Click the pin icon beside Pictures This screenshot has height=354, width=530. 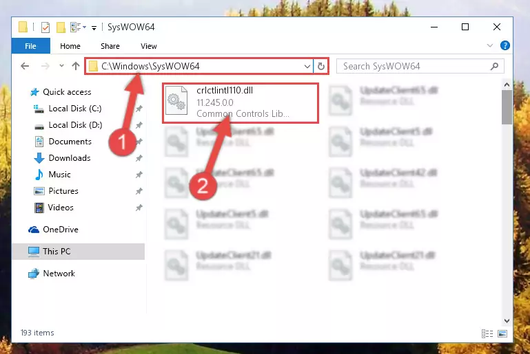click(x=139, y=191)
